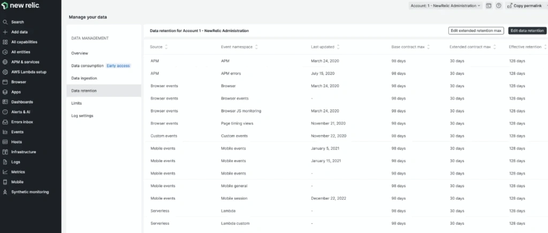Open the help question mark icon

click(498, 5)
